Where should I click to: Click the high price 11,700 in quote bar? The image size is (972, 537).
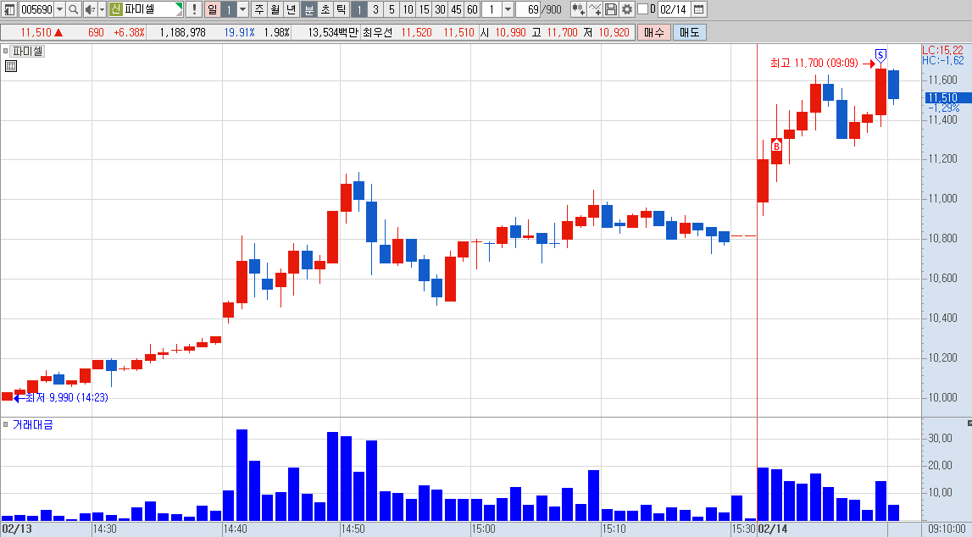(562, 32)
